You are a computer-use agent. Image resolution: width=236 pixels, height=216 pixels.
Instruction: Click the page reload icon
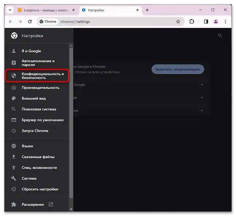tap(30, 22)
